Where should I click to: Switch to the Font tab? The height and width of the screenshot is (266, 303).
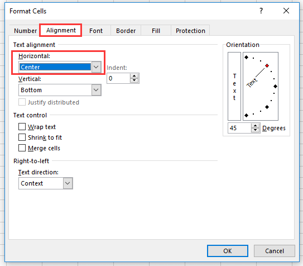pyautogui.click(x=96, y=31)
